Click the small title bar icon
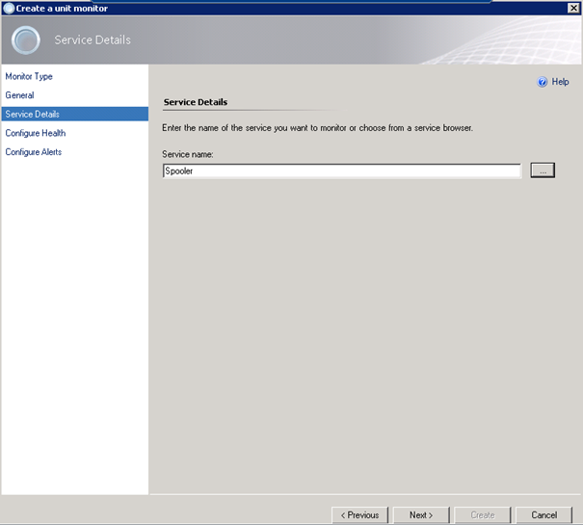583x525 pixels. pyautogui.click(x=9, y=8)
